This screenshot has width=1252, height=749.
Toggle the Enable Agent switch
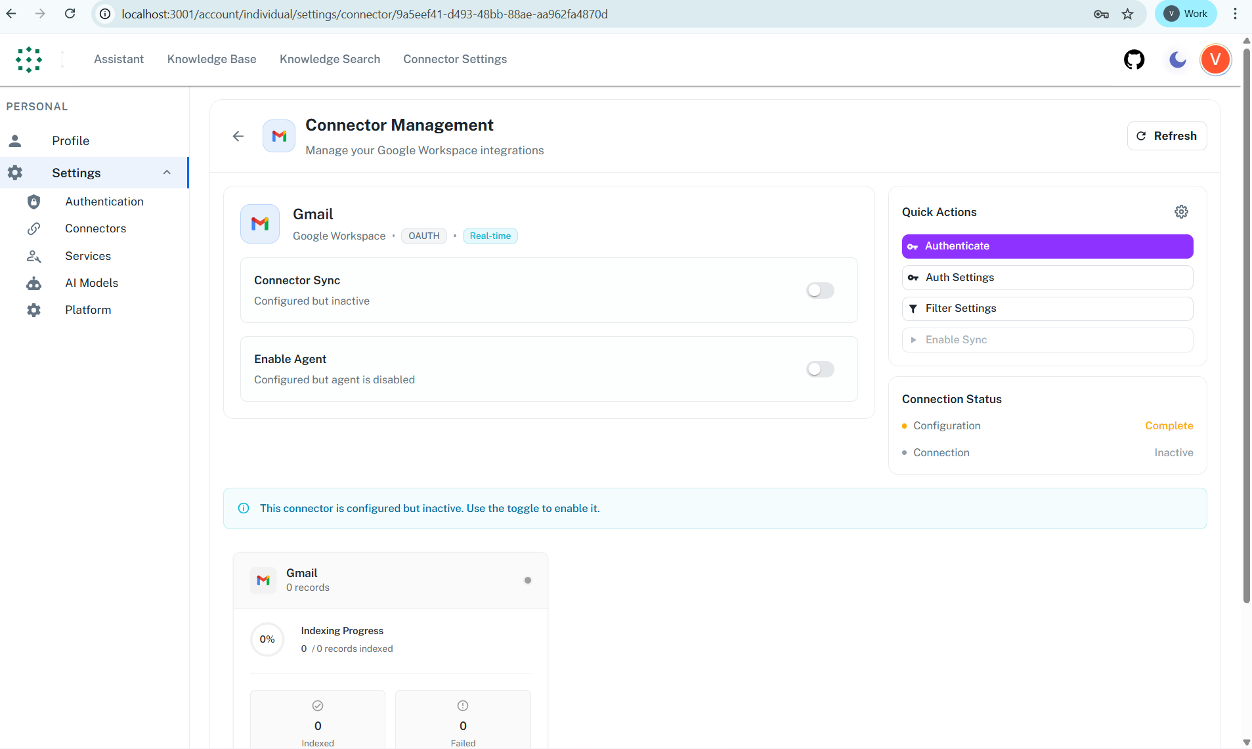[820, 369]
